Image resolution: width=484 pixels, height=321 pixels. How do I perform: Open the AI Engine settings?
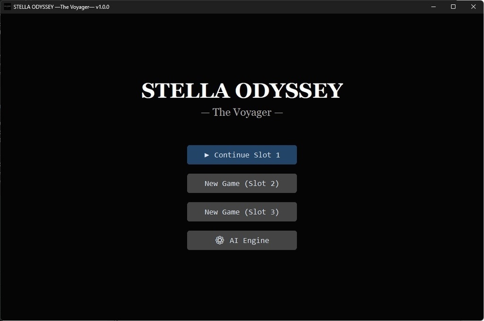242,240
